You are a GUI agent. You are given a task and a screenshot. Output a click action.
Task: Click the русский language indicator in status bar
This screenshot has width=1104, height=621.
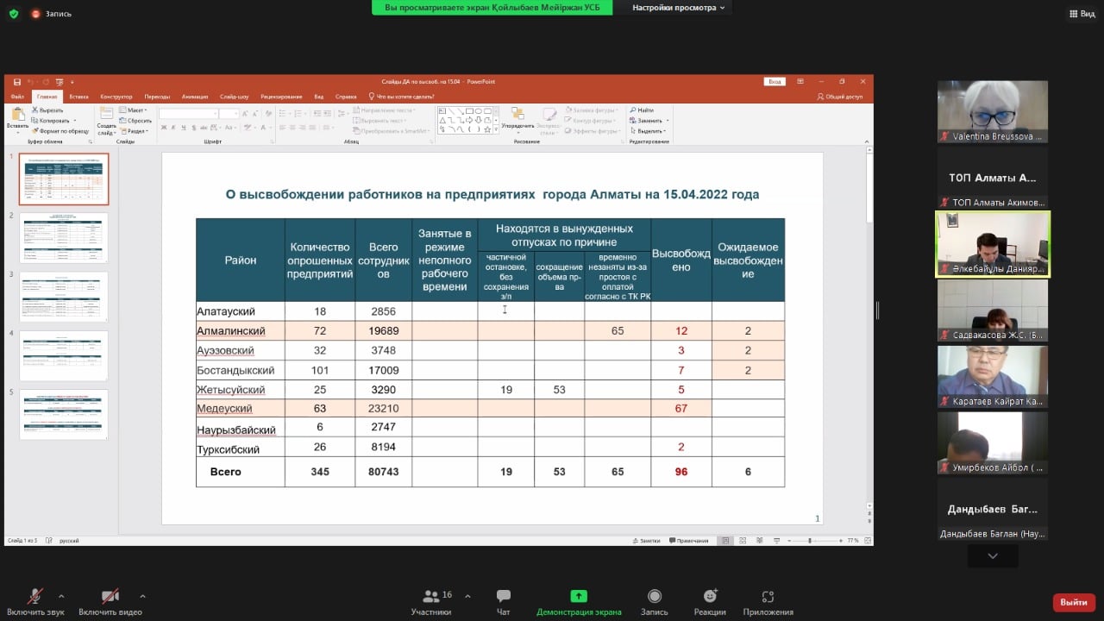(x=69, y=541)
